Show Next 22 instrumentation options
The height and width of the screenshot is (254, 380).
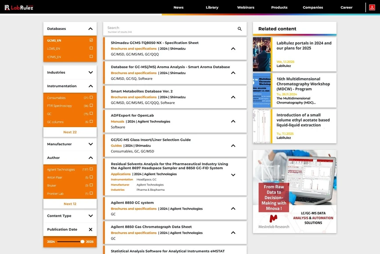(70, 132)
